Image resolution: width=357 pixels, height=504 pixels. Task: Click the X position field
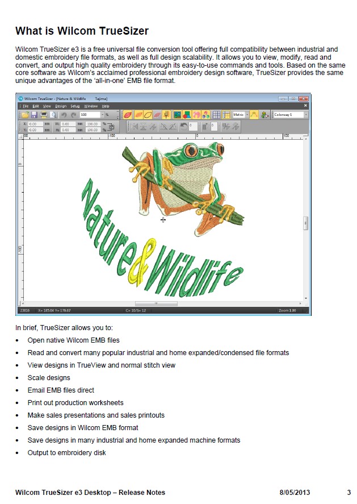pyautogui.click(x=35, y=124)
